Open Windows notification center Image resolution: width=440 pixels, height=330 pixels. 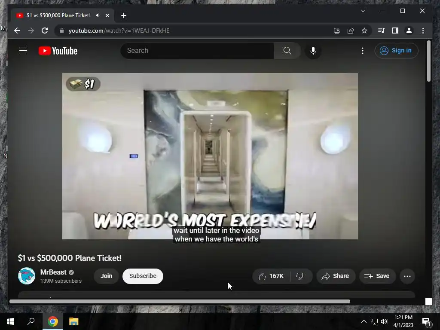click(x=427, y=321)
